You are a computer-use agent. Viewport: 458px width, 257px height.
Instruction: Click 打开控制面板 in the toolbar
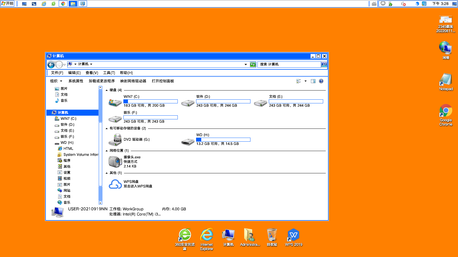(163, 81)
